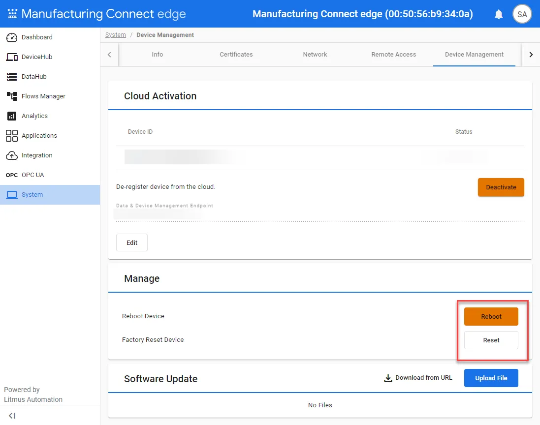Click the Cloud Activation heading

(160, 96)
